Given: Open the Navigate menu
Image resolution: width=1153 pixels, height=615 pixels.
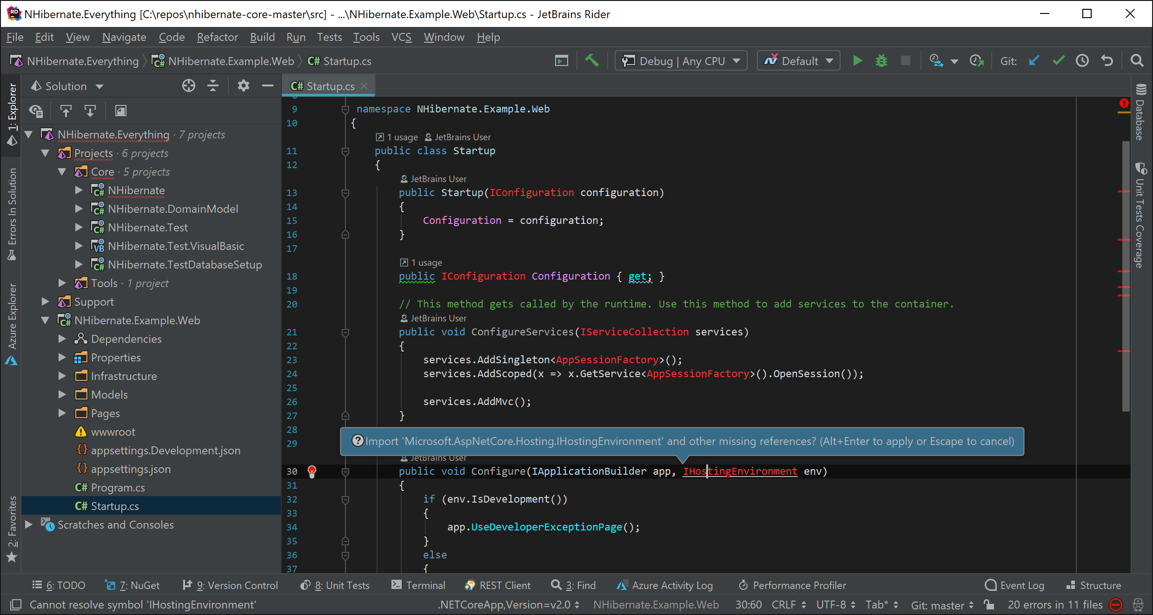Looking at the screenshot, I should point(124,37).
